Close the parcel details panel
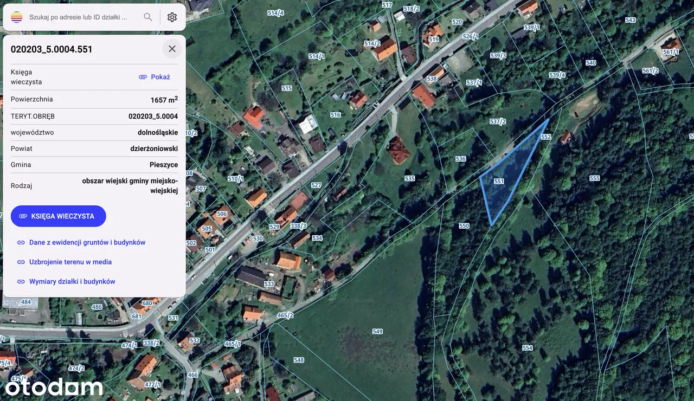This screenshot has height=401, width=694. click(172, 49)
